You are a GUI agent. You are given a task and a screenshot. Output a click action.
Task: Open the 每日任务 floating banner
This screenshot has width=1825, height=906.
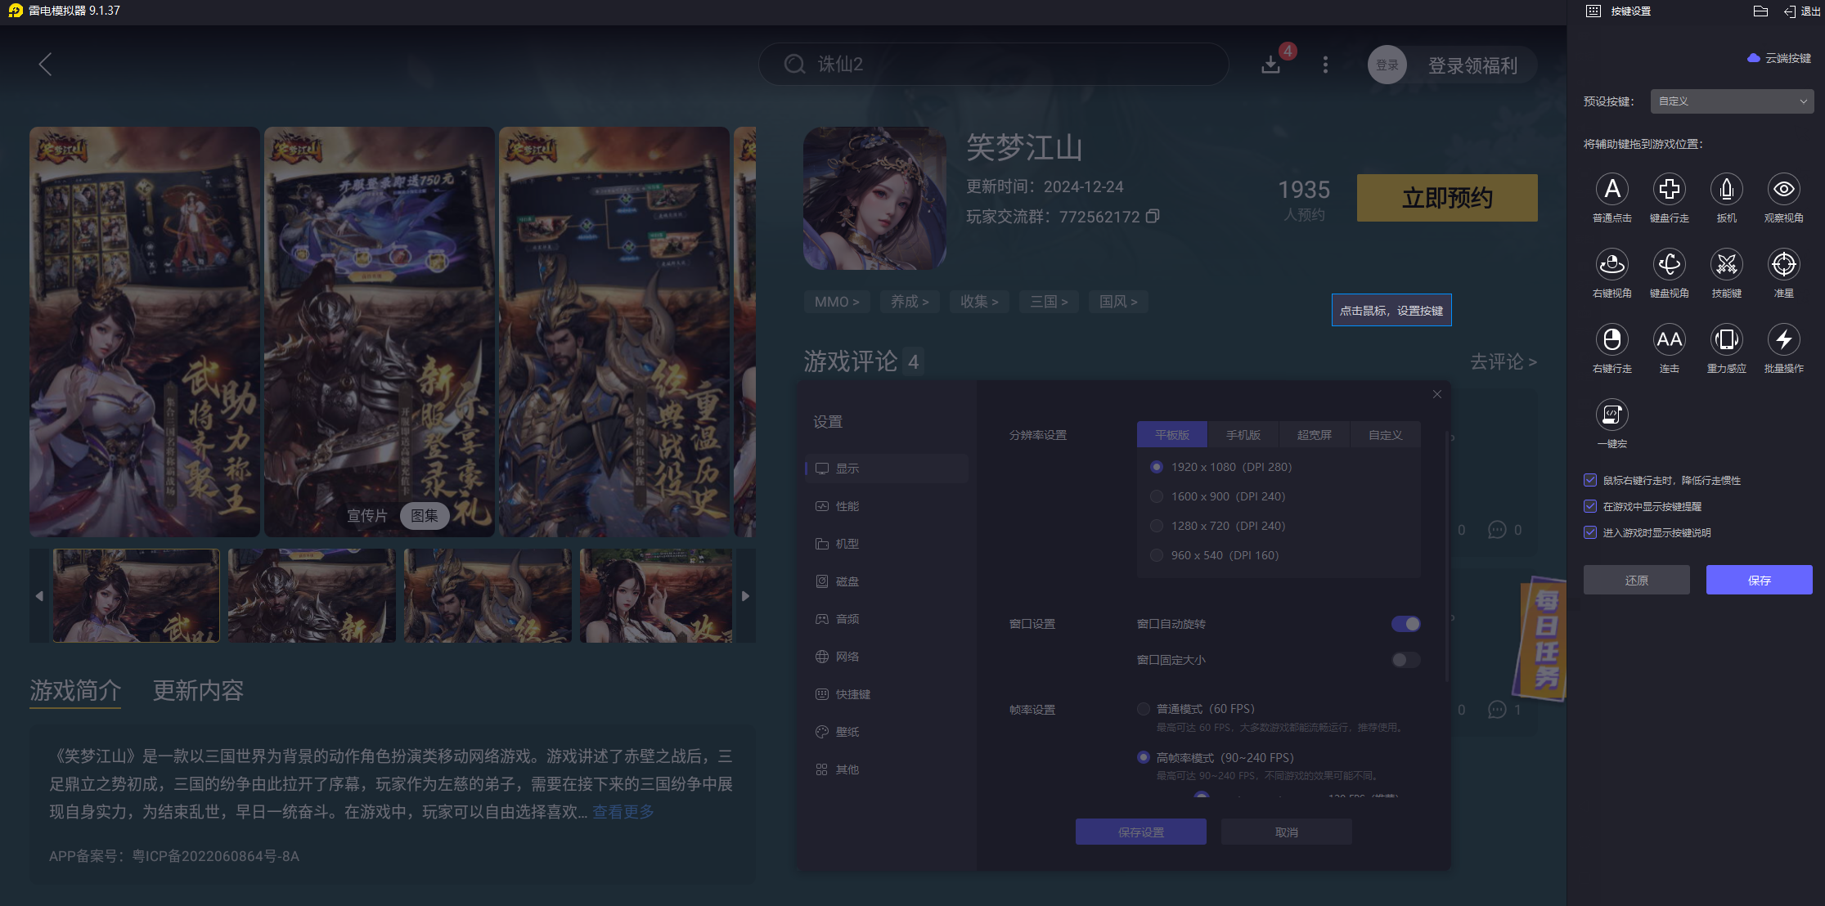click(x=1540, y=639)
